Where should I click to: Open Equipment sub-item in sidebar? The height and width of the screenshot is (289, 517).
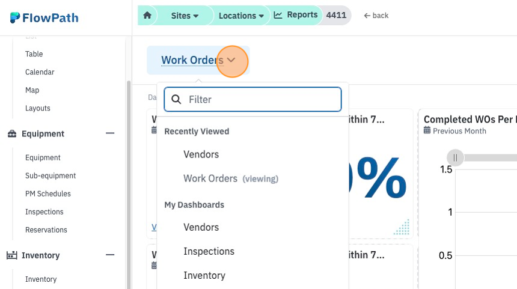coord(43,157)
